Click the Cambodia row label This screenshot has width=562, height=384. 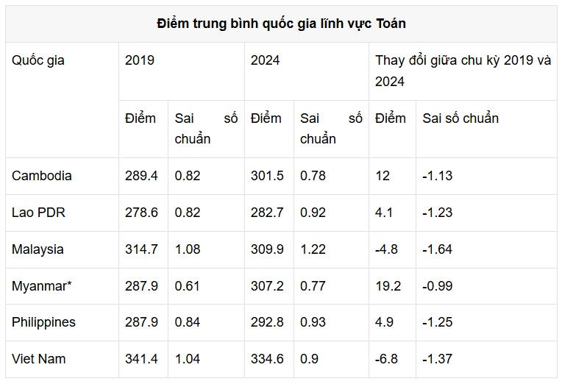click(x=42, y=176)
